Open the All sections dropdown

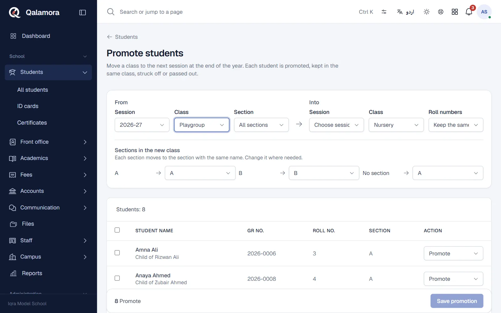261,125
